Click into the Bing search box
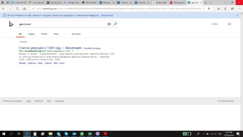The height and width of the screenshot is (137, 243). (61, 24)
